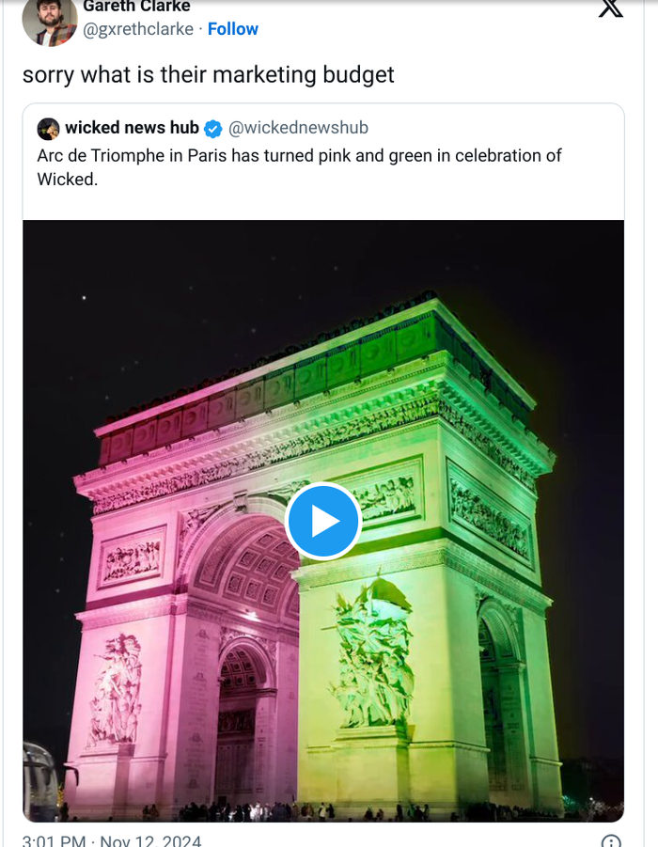Click the Gareth Clarke display name
658x847 pixels.
[x=136, y=7]
